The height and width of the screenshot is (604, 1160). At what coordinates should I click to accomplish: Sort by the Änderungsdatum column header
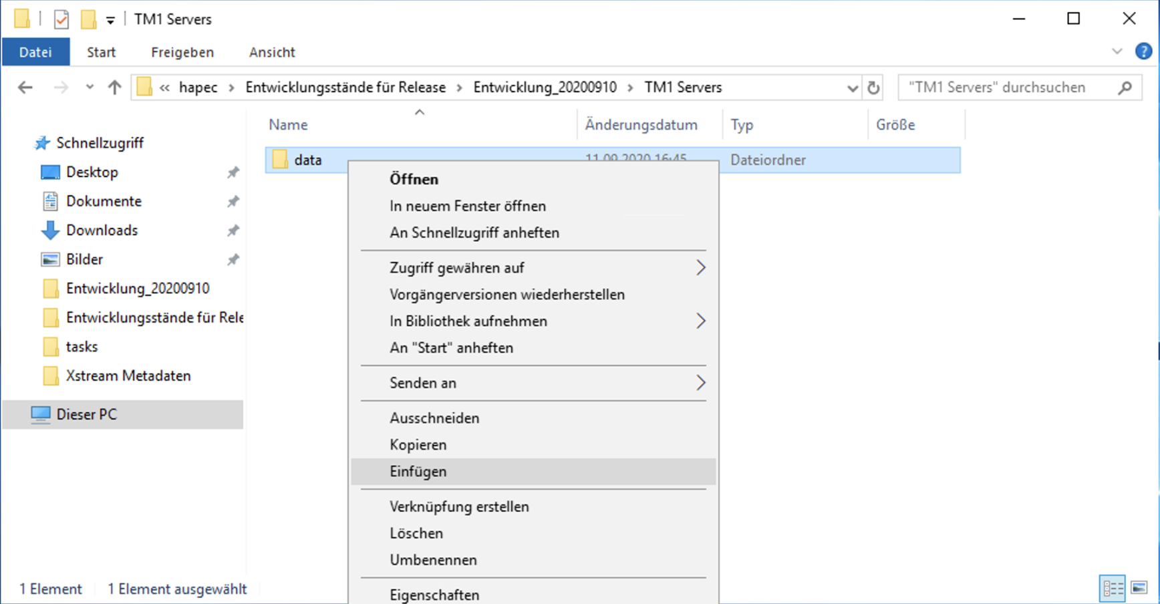pos(641,125)
